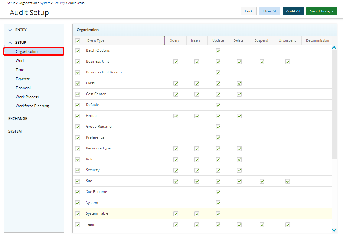Open Financial audit settings
Screen dimensions: 343x234
pos(23,88)
